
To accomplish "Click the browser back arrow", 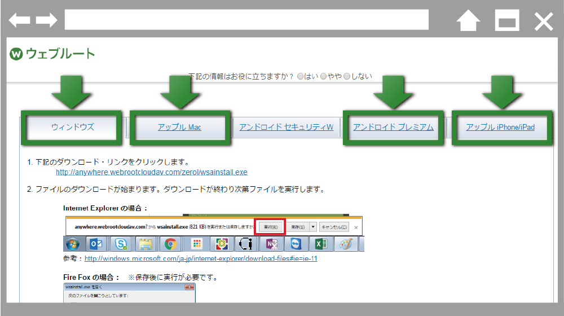I will tap(19, 20).
